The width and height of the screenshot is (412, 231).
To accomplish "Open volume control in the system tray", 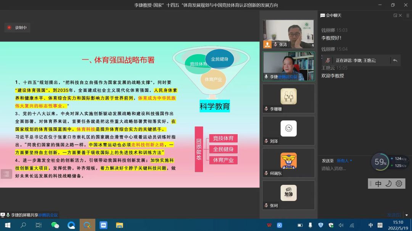I will pyautogui.click(x=341, y=225).
